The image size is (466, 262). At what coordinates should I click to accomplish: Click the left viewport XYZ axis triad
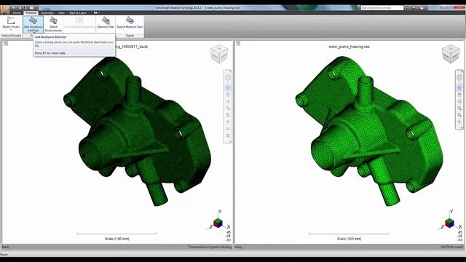click(218, 221)
